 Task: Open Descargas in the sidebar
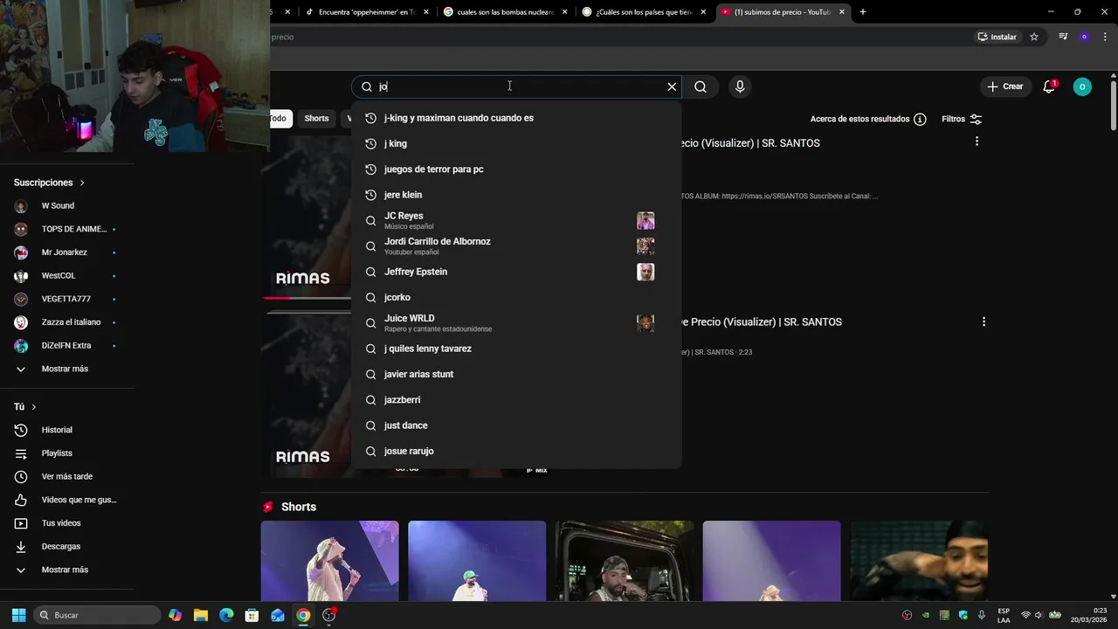tap(66, 547)
